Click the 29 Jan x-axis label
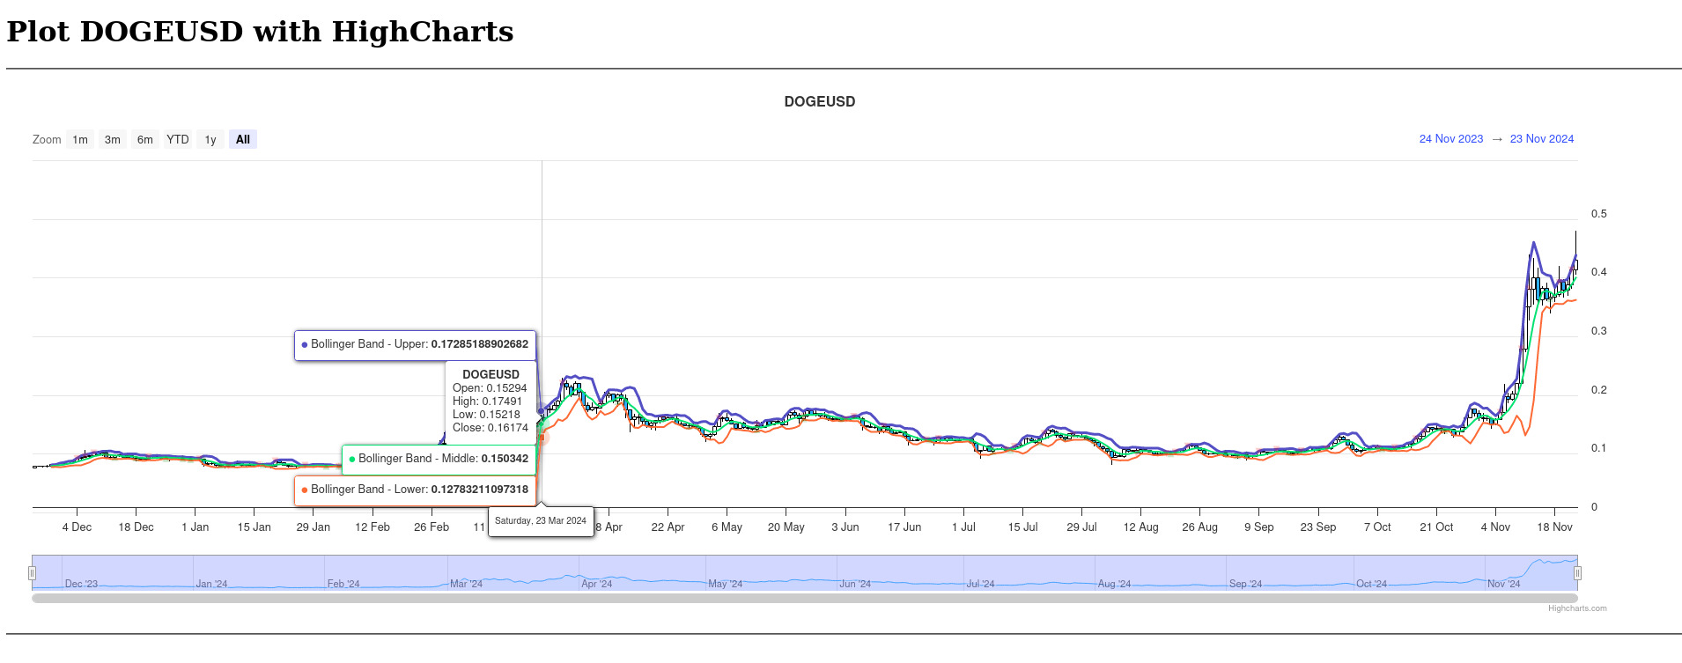Image resolution: width=1682 pixels, height=663 pixels. click(x=313, y=527)
